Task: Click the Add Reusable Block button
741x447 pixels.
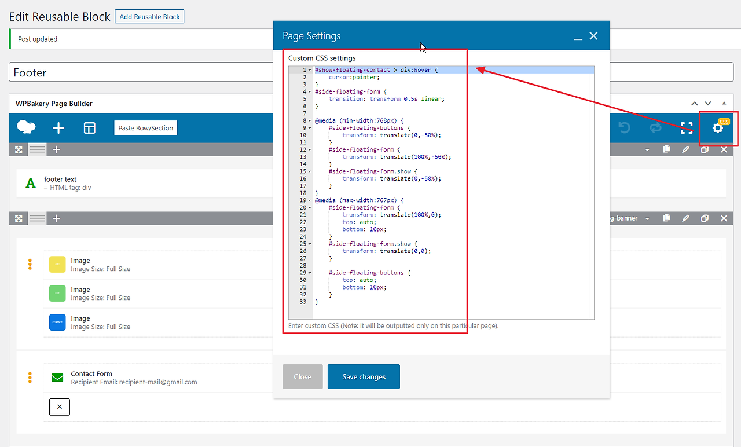Action: pyautogui.click(x=149, y=17)
